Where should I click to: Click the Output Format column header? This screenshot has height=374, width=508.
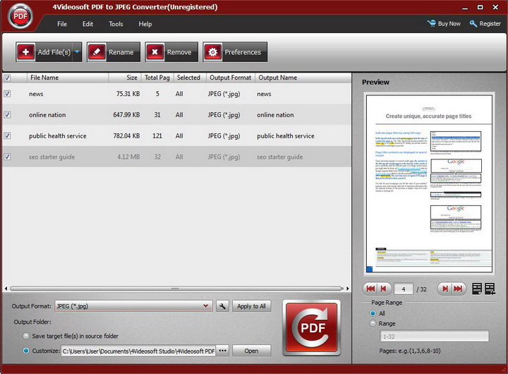pyautogui.click(x=230, y=78)
